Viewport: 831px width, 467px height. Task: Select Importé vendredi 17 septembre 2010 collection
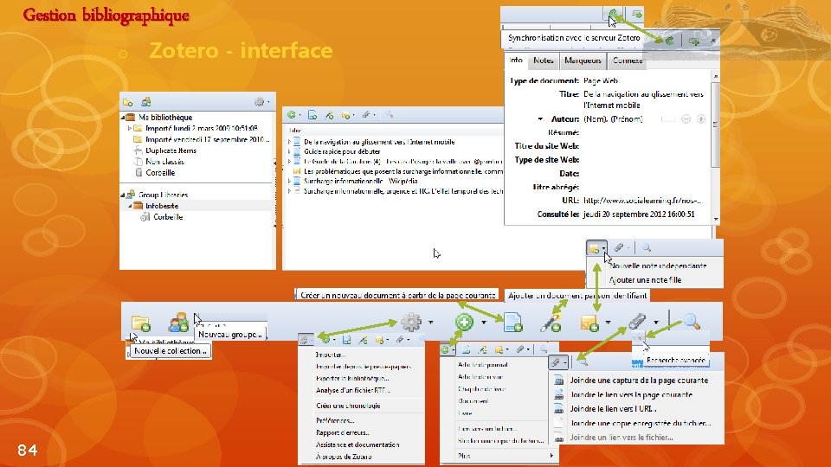pyautogui.click(x=207, y=139)
